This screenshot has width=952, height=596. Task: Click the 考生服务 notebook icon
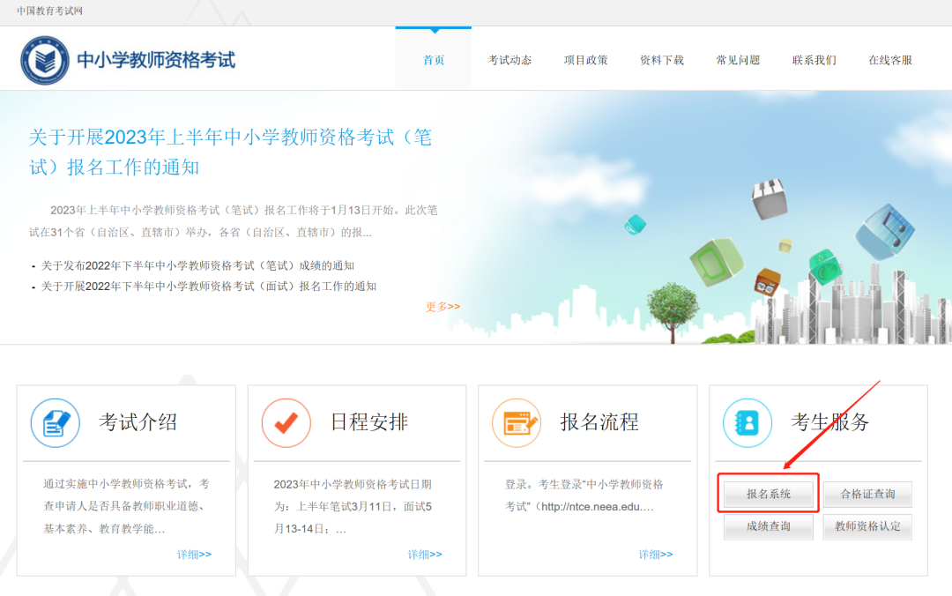point(747,423)
